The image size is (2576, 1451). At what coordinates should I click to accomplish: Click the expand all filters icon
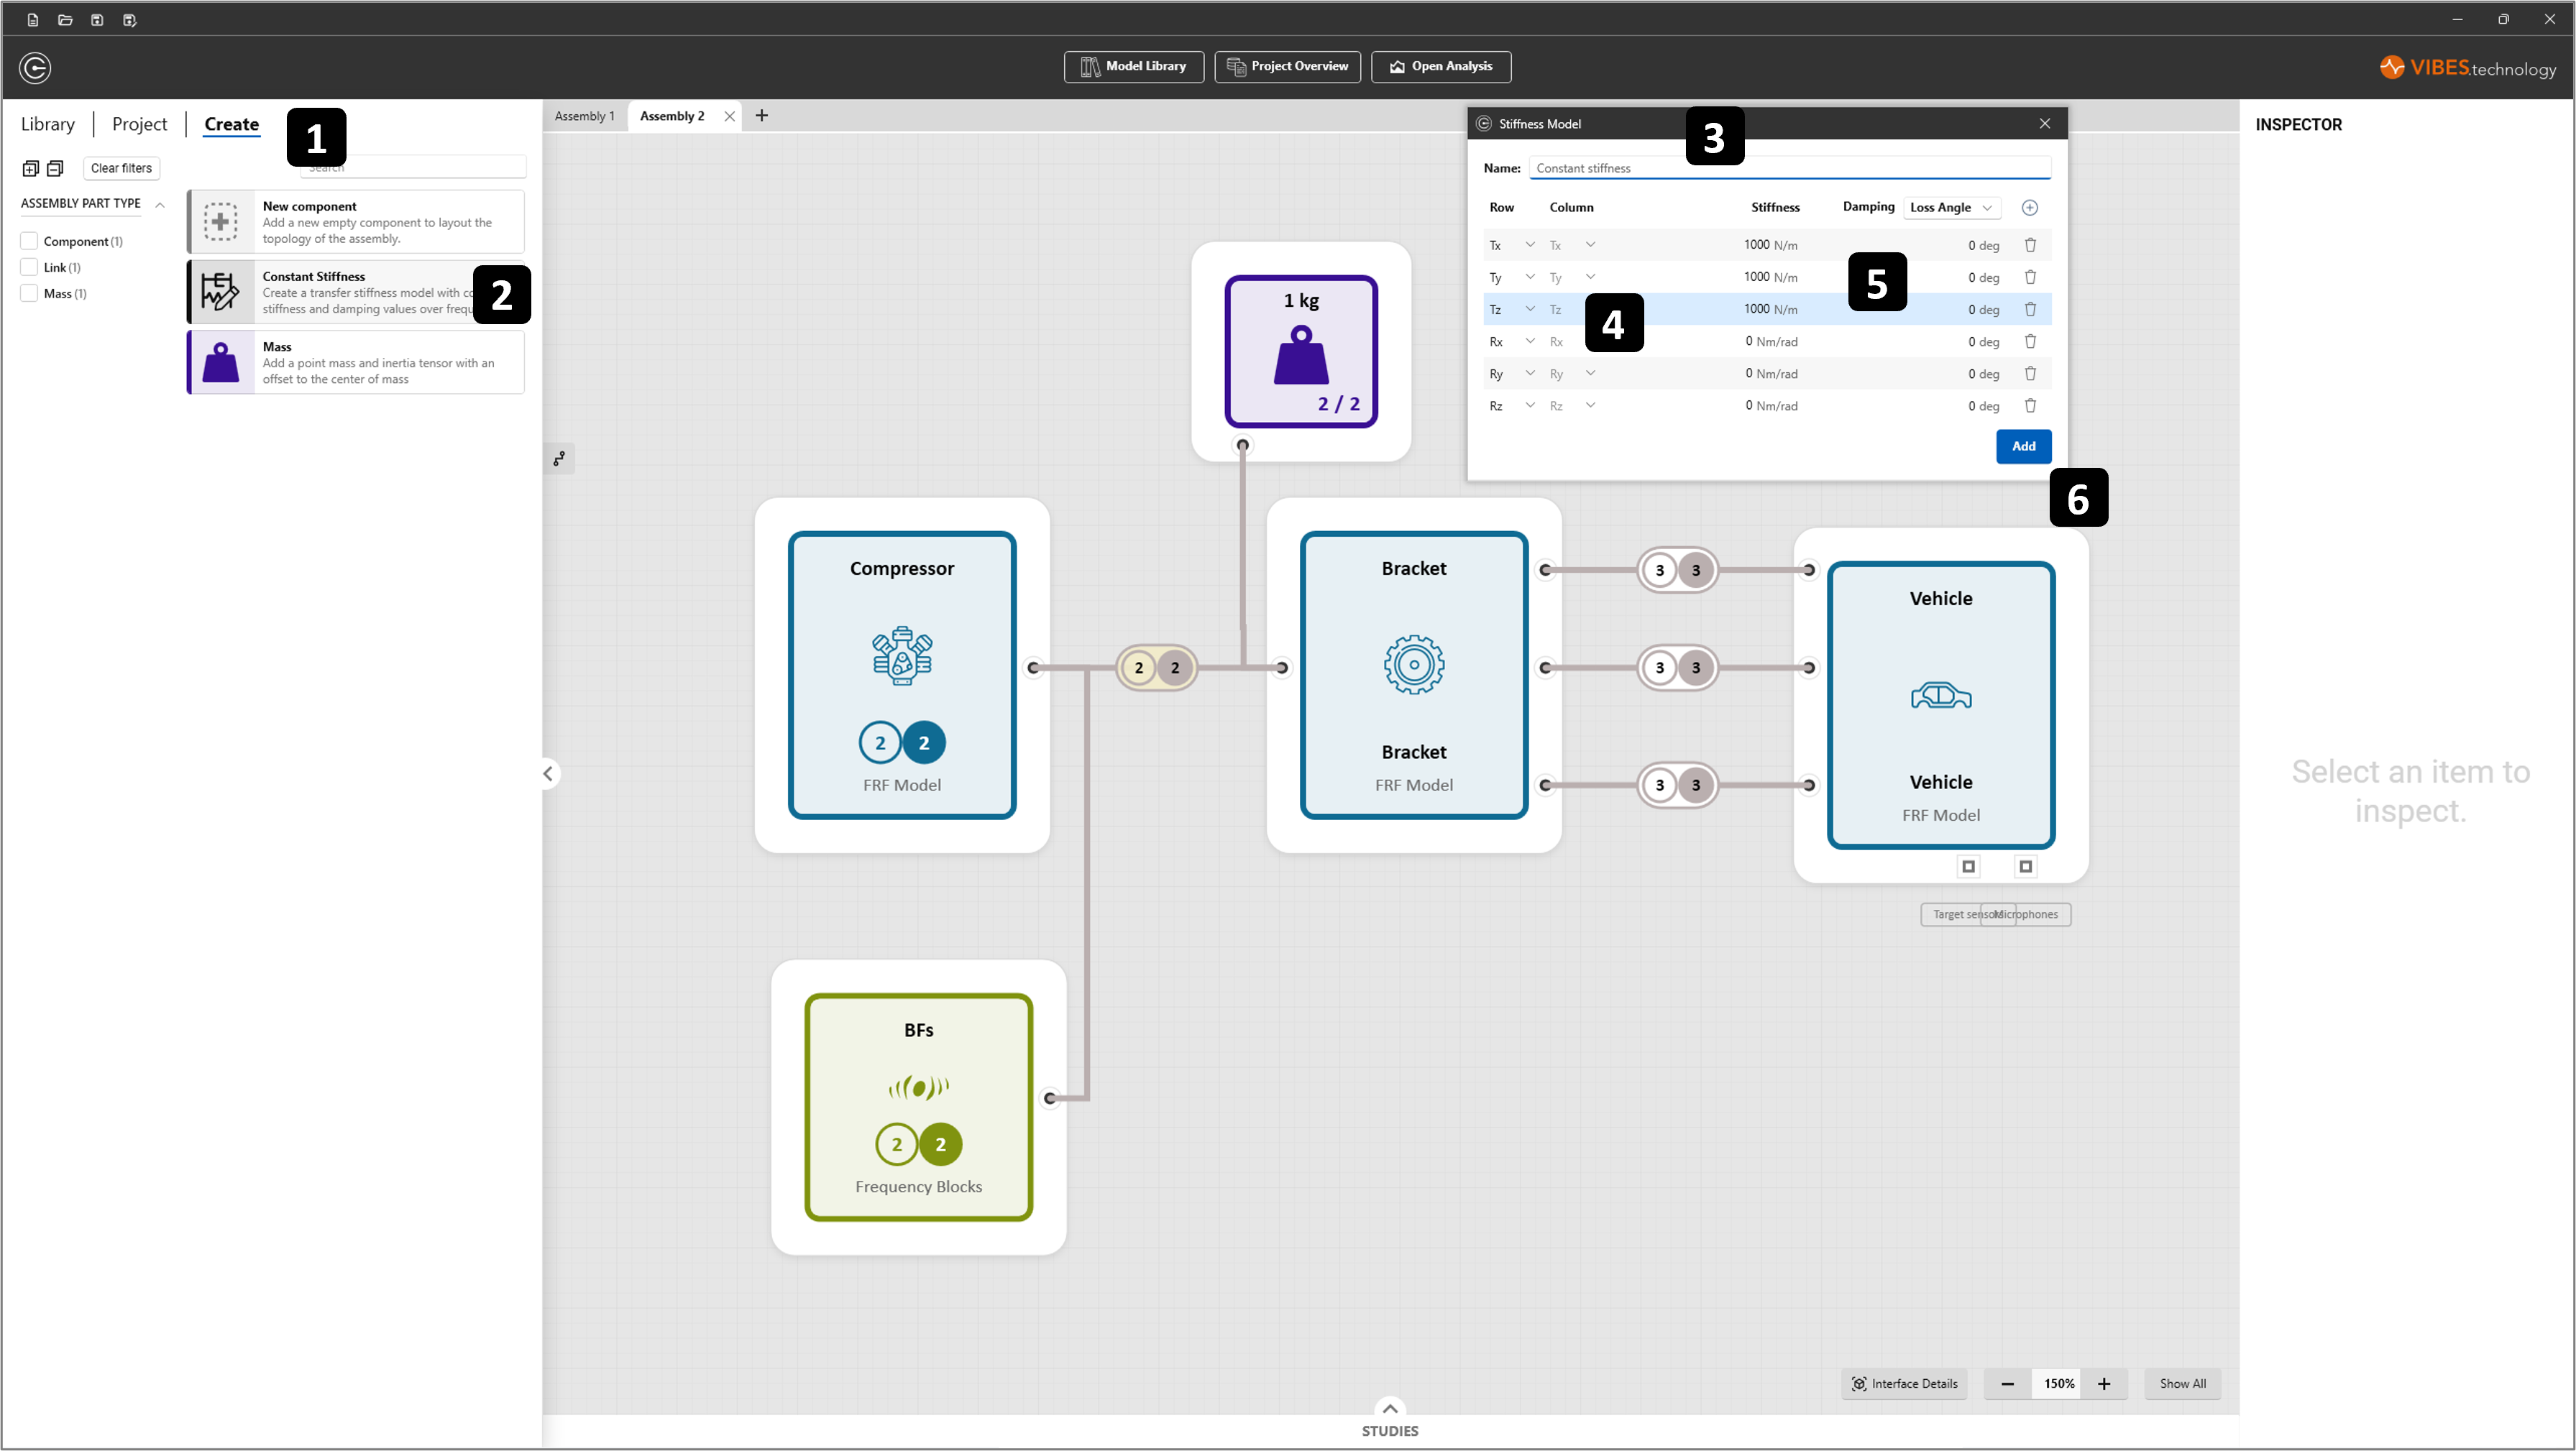[31, 168]
